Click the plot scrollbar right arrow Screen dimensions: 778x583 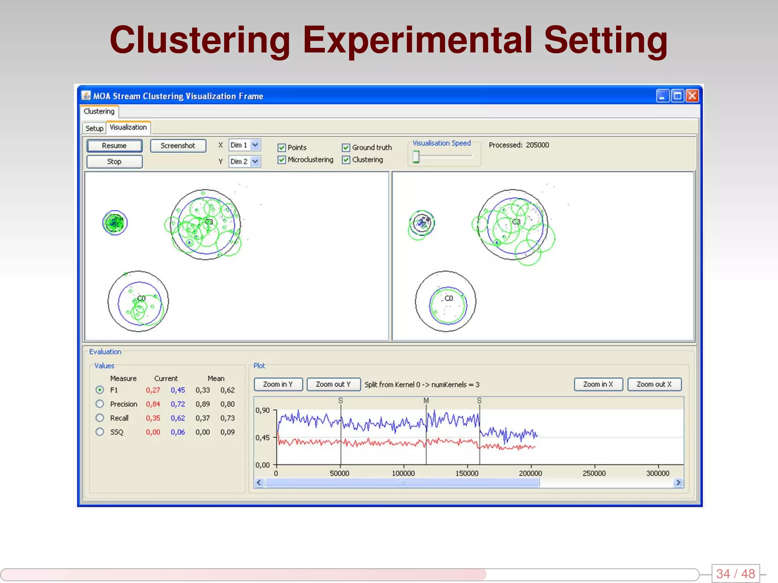click(678, 483)
